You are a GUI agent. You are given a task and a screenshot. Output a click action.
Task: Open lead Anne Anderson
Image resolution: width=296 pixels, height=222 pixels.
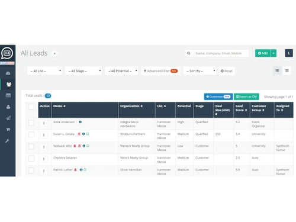64,122
